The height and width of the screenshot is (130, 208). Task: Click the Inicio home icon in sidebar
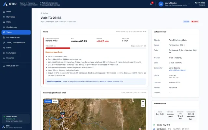pyautogui.click(x=4, y=12)
